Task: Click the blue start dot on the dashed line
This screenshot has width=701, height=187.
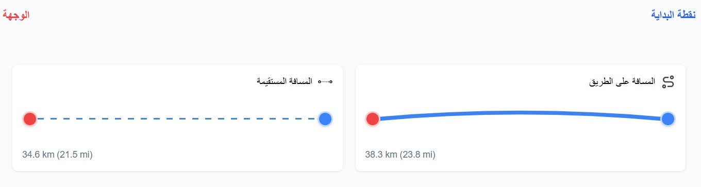Action: pyautogui.click(x=325, y=119)
